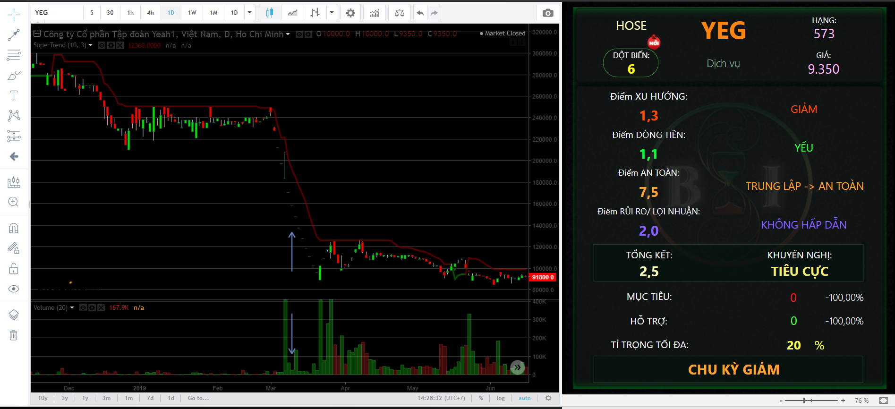
Task: Select the 4h timeframe
Action: pyautogui.click(x=150, y=13)
